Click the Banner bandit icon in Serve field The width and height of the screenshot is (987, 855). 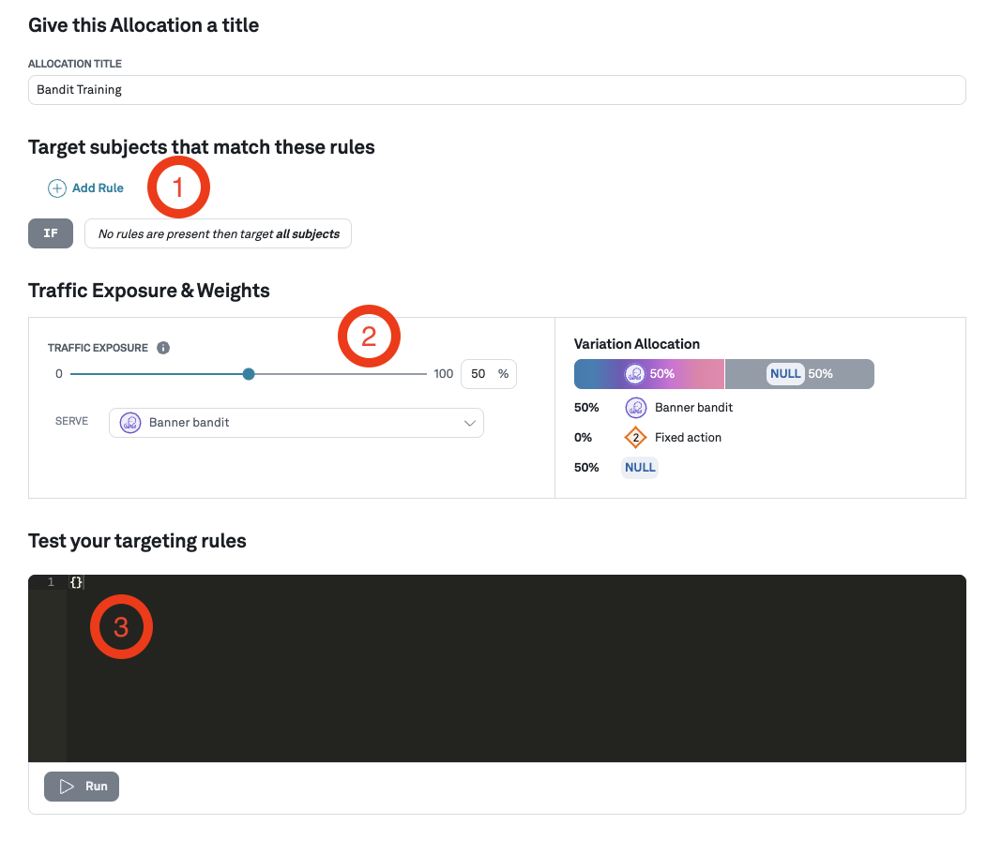click(129, 423)
